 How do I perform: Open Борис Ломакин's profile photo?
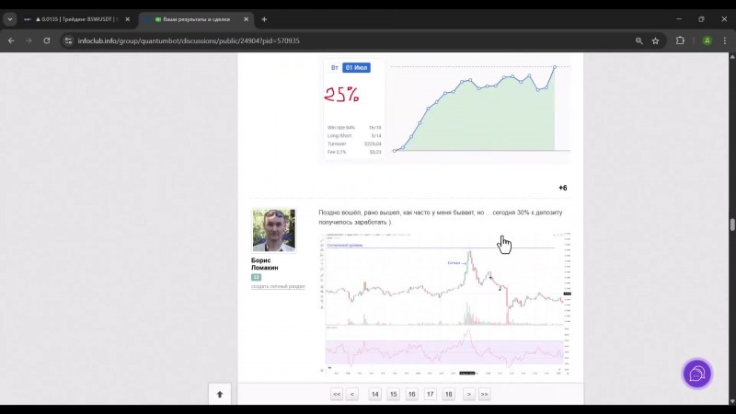click(273, 231)
